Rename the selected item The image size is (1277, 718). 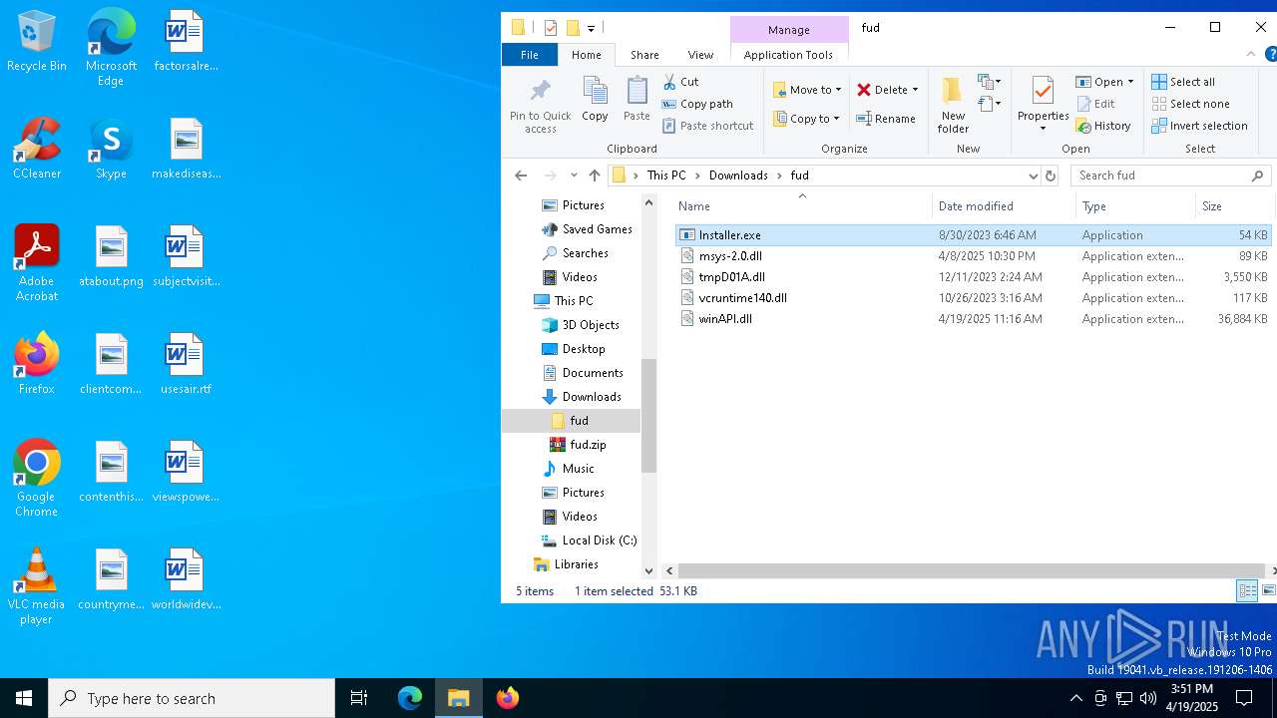pos(886,119)
